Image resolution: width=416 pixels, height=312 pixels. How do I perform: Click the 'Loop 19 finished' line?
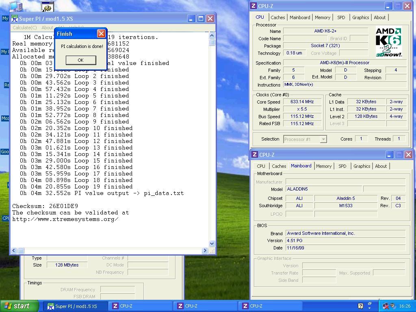pyautogui.click(x=76, y=187)
